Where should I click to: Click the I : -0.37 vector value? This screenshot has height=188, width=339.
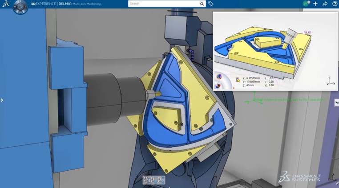click(270, 78)
